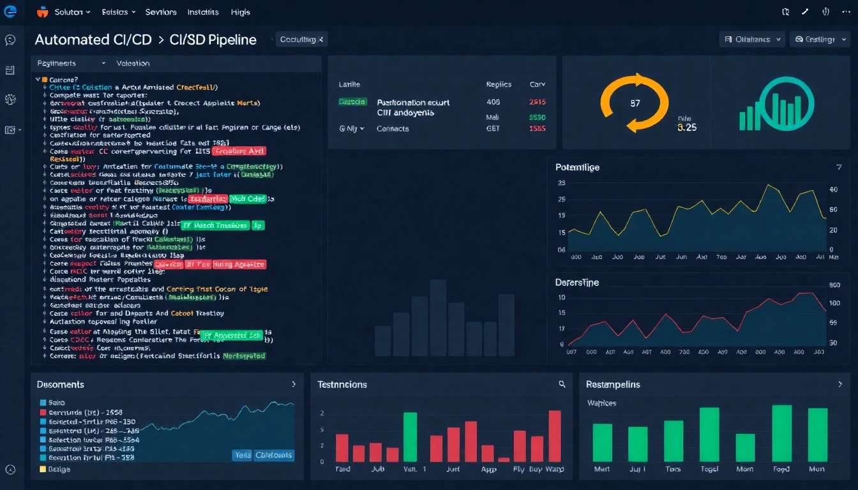Click the orange logo icon beside Solutions
Viewport: 858px width, 490px height.
[42, 11]
